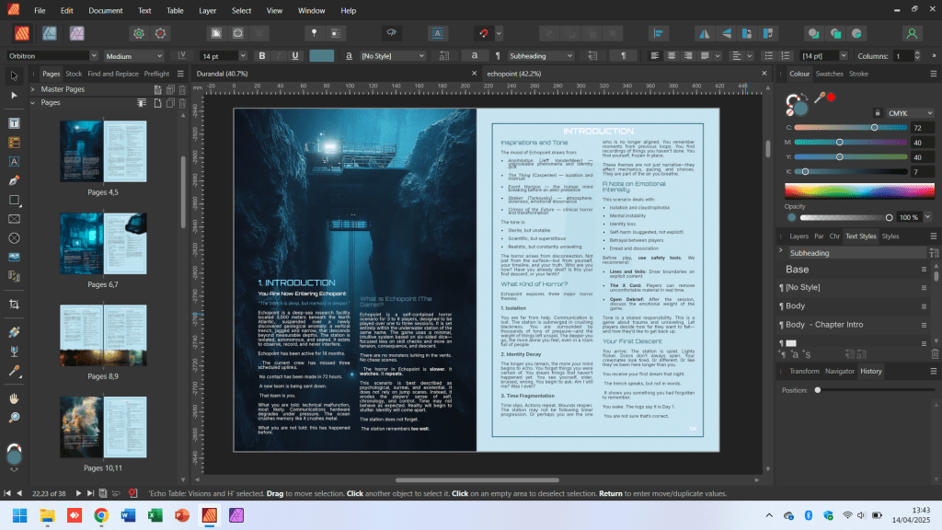Select the Body - Chapter Intro text style
942x530 pixels.
point(823,324)
